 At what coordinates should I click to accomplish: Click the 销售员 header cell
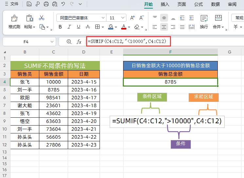coord(25,74)
